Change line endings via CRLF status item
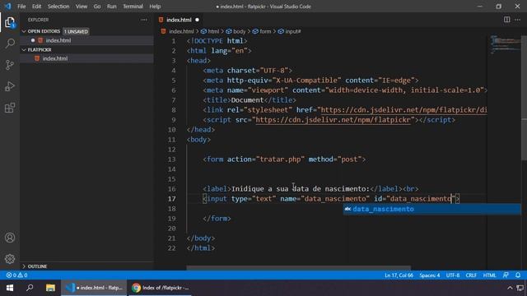This screenshot has width=527, height=296. tap(471, 275)
